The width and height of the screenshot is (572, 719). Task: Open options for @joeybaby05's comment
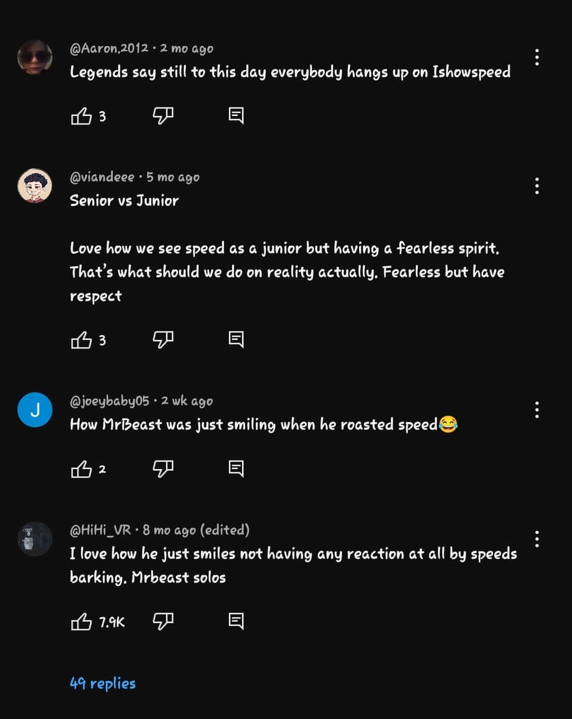537,409
